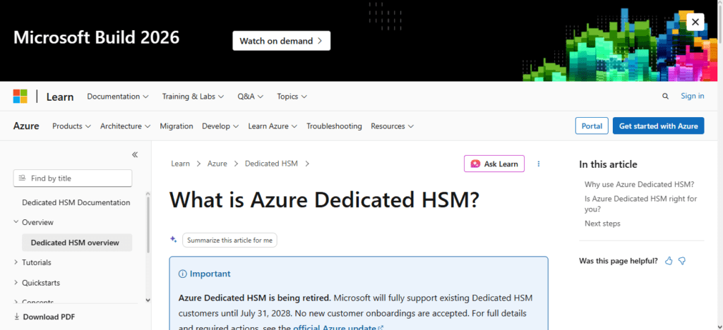
Task: Expand the Products menu
Action: (x=71, y=126)
